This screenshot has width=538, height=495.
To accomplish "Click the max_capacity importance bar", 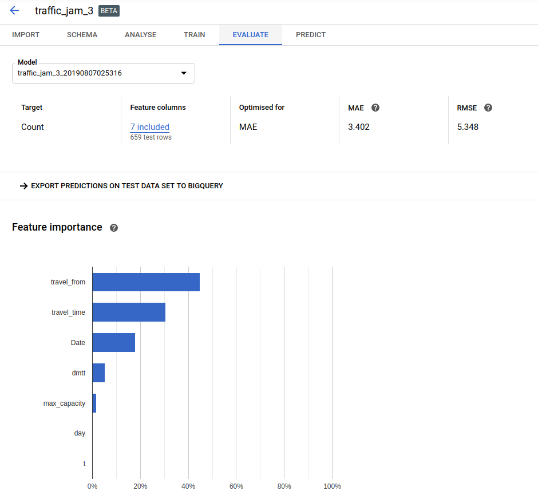I will (x=94, y=403).
